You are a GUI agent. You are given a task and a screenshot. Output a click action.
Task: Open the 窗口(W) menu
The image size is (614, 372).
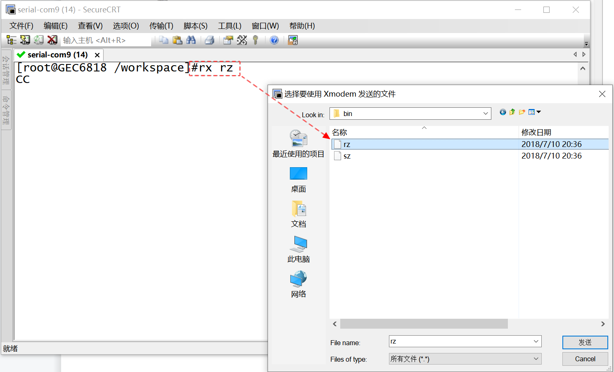pyautogui.click(x=266, y=26)
